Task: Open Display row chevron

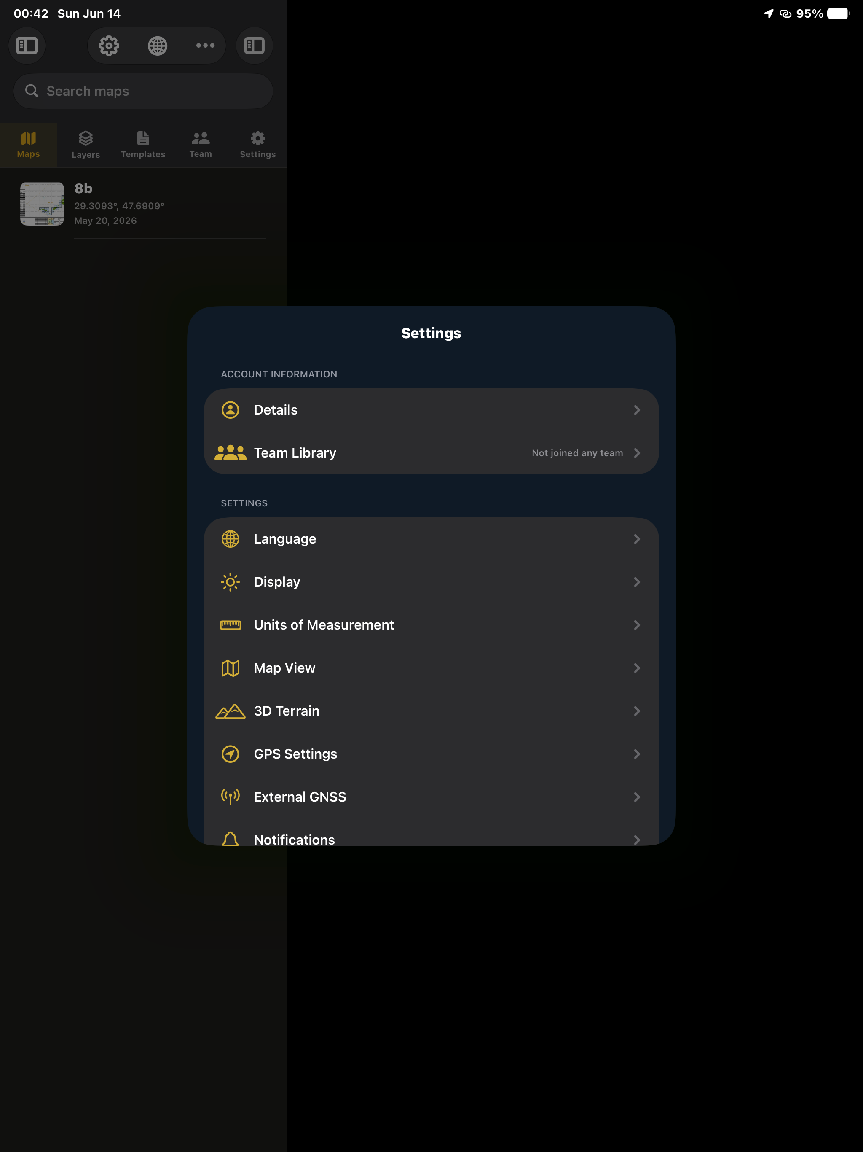Action: click(x=637, y=582)
